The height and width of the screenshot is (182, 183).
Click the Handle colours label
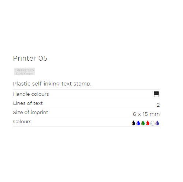pyautogui.click(x=31, y=94)
